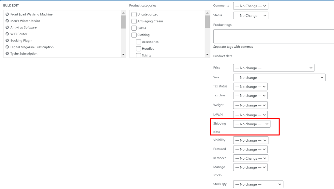Click the up arrow of product list scrollbar
This screenshot has width=334, height=189.
[123, 13]
